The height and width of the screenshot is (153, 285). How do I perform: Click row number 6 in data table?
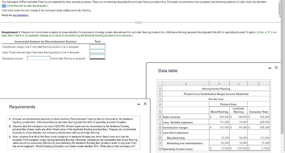(x=160, y=117)
